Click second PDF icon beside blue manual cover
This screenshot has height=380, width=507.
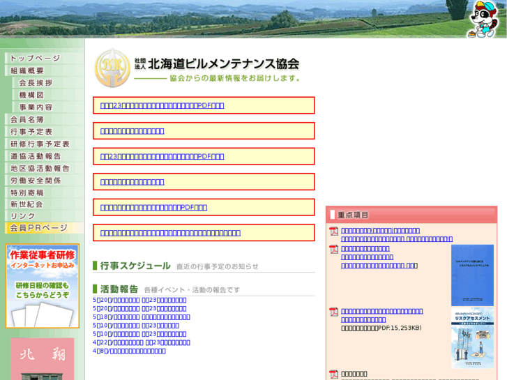(x=333, y=250)
